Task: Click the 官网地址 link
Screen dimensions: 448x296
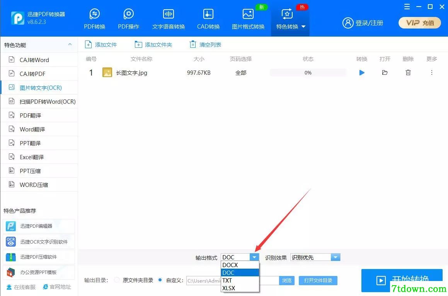Action: pos(56,287)
